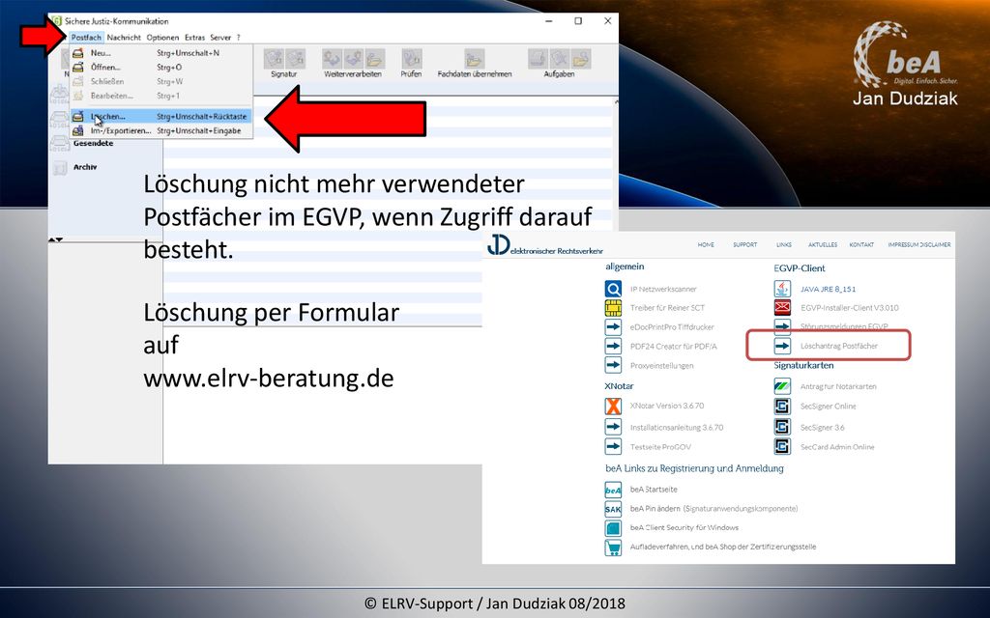
Task: Click the message list scroll-up arrow
Action: [x=615, y=101]
